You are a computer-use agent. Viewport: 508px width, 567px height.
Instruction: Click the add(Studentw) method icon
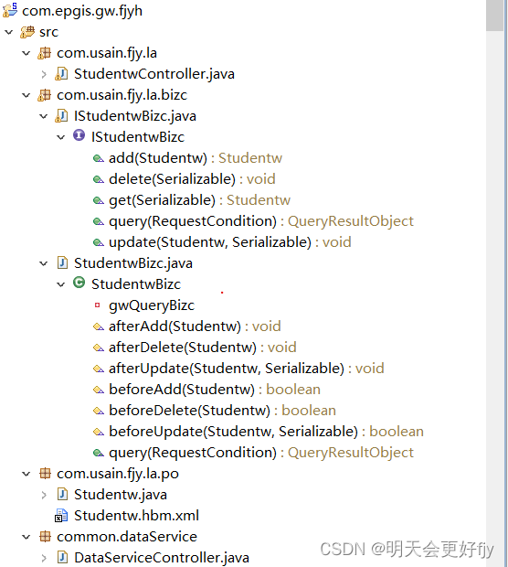[x=99, y=159]
